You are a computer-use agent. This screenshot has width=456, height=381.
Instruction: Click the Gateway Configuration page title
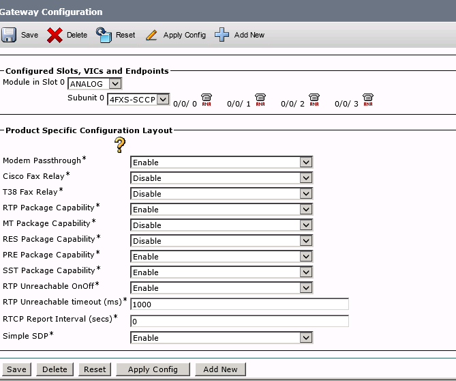[51, 12]
